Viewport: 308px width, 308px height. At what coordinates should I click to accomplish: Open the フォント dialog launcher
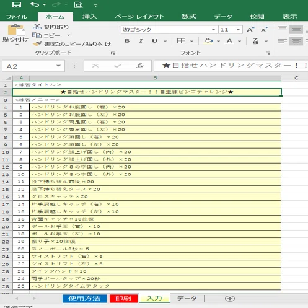[268, 53]
